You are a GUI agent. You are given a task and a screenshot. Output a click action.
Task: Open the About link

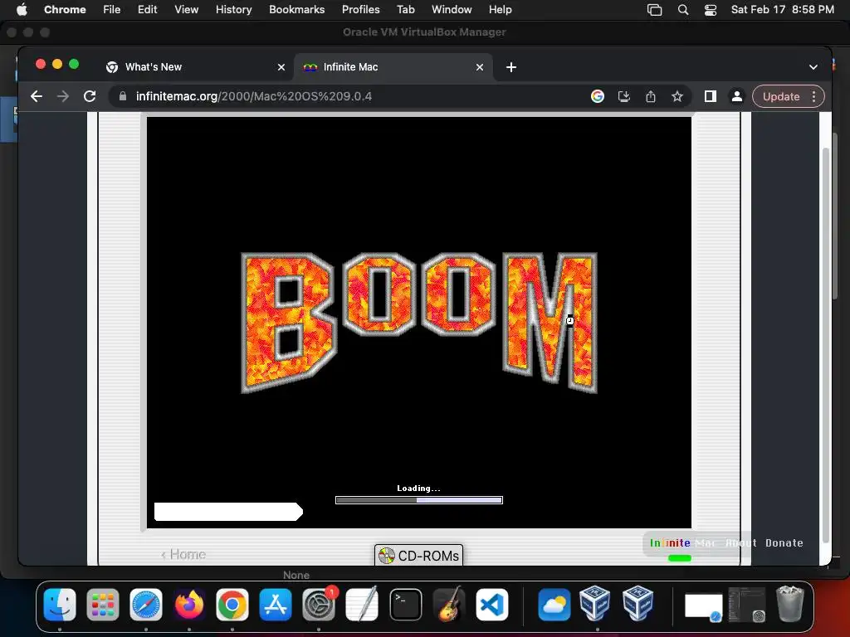tap(741, 542)
